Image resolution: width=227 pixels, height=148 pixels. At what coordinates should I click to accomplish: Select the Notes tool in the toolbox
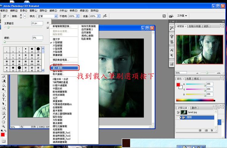click(4, 113)
